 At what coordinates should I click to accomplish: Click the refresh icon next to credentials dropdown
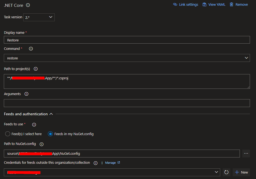point(226,172)
